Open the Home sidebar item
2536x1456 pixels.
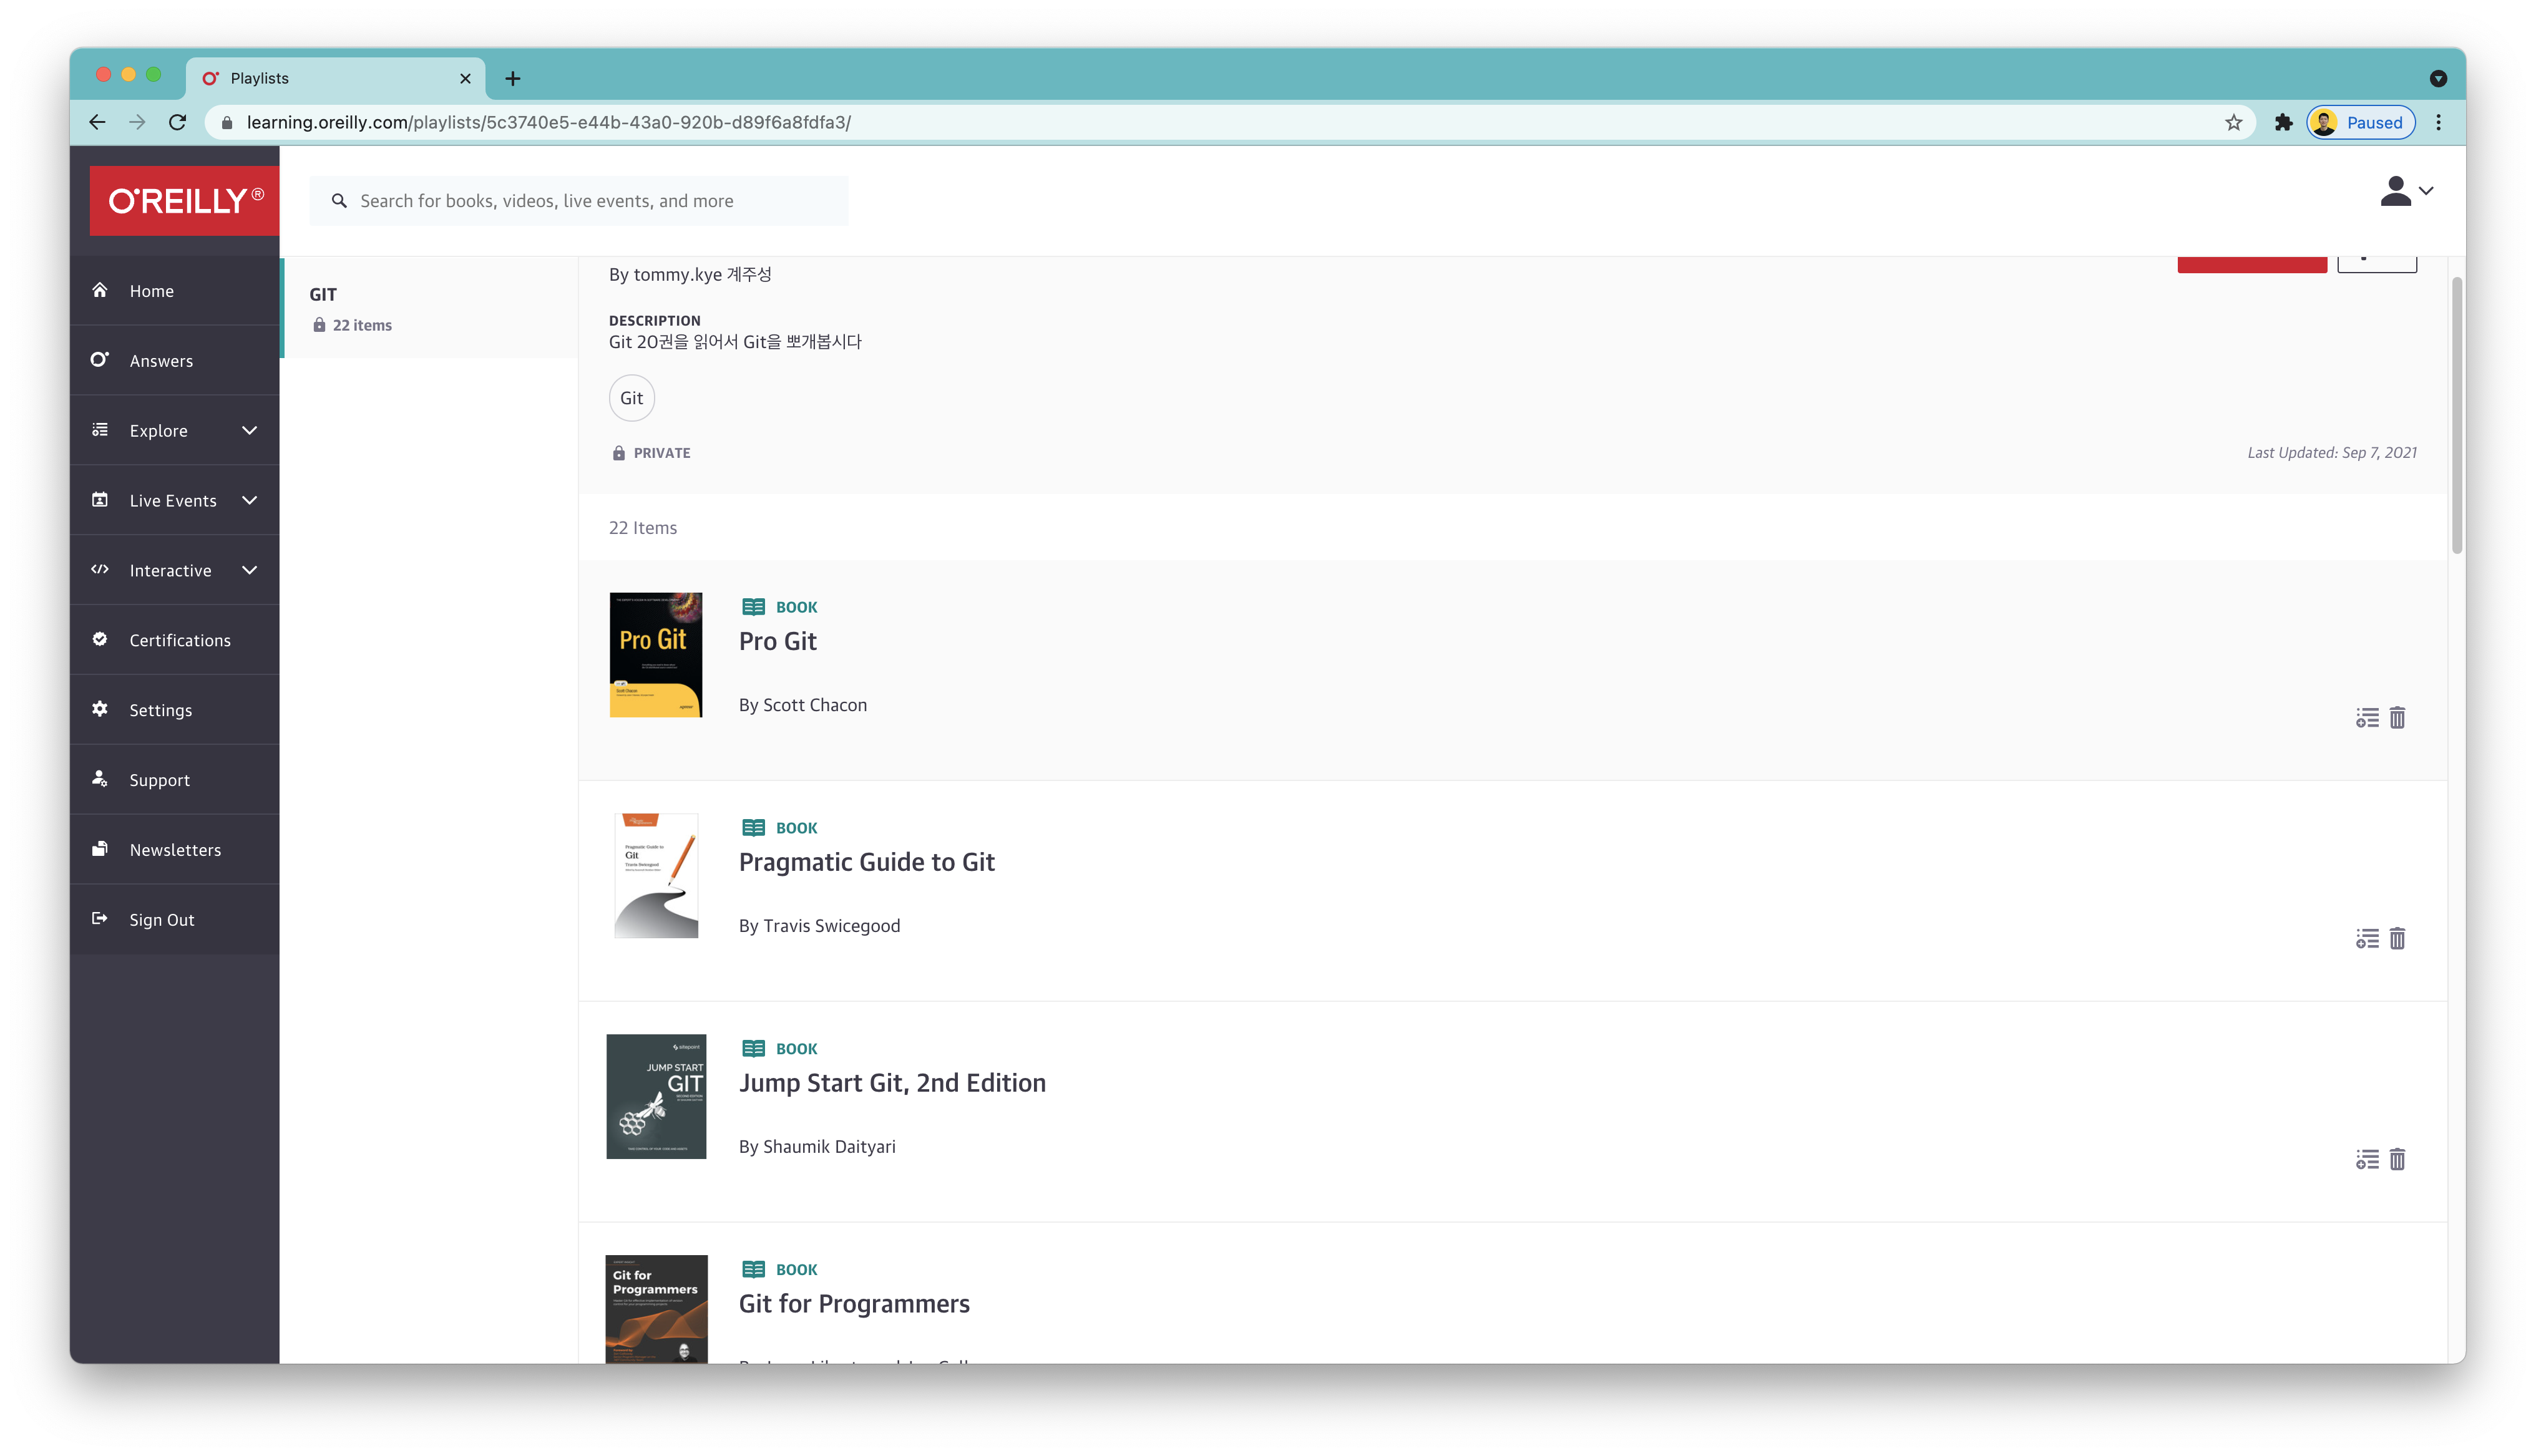pos(175,291)
